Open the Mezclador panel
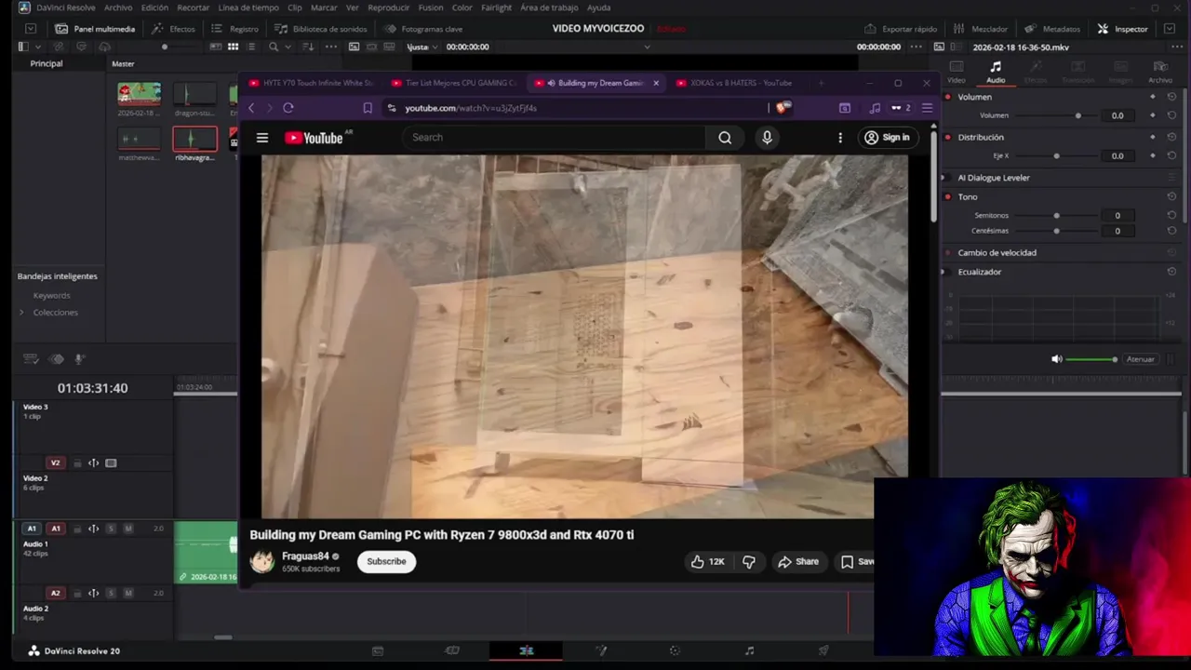 coord(980,29)
